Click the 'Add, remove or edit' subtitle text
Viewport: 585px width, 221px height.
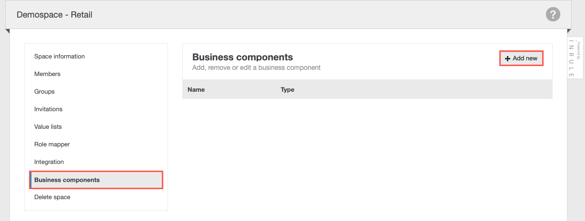tap(256, 68)
